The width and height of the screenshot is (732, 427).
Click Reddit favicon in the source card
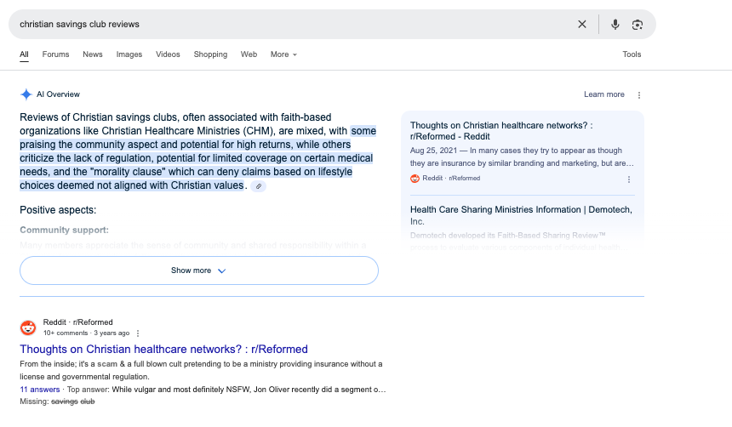pyautogui.click(x=415, y=179)
